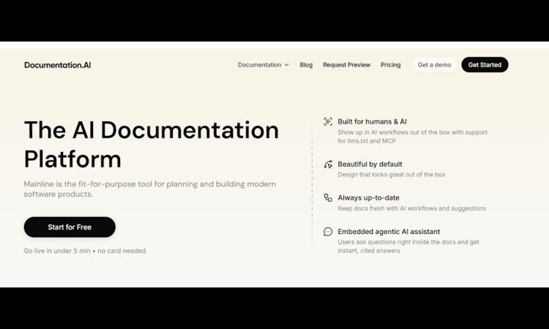Click the Always up-to-date workflow icon
The height and width of the screenshot is (329, 549).
[x=328, y=198]
